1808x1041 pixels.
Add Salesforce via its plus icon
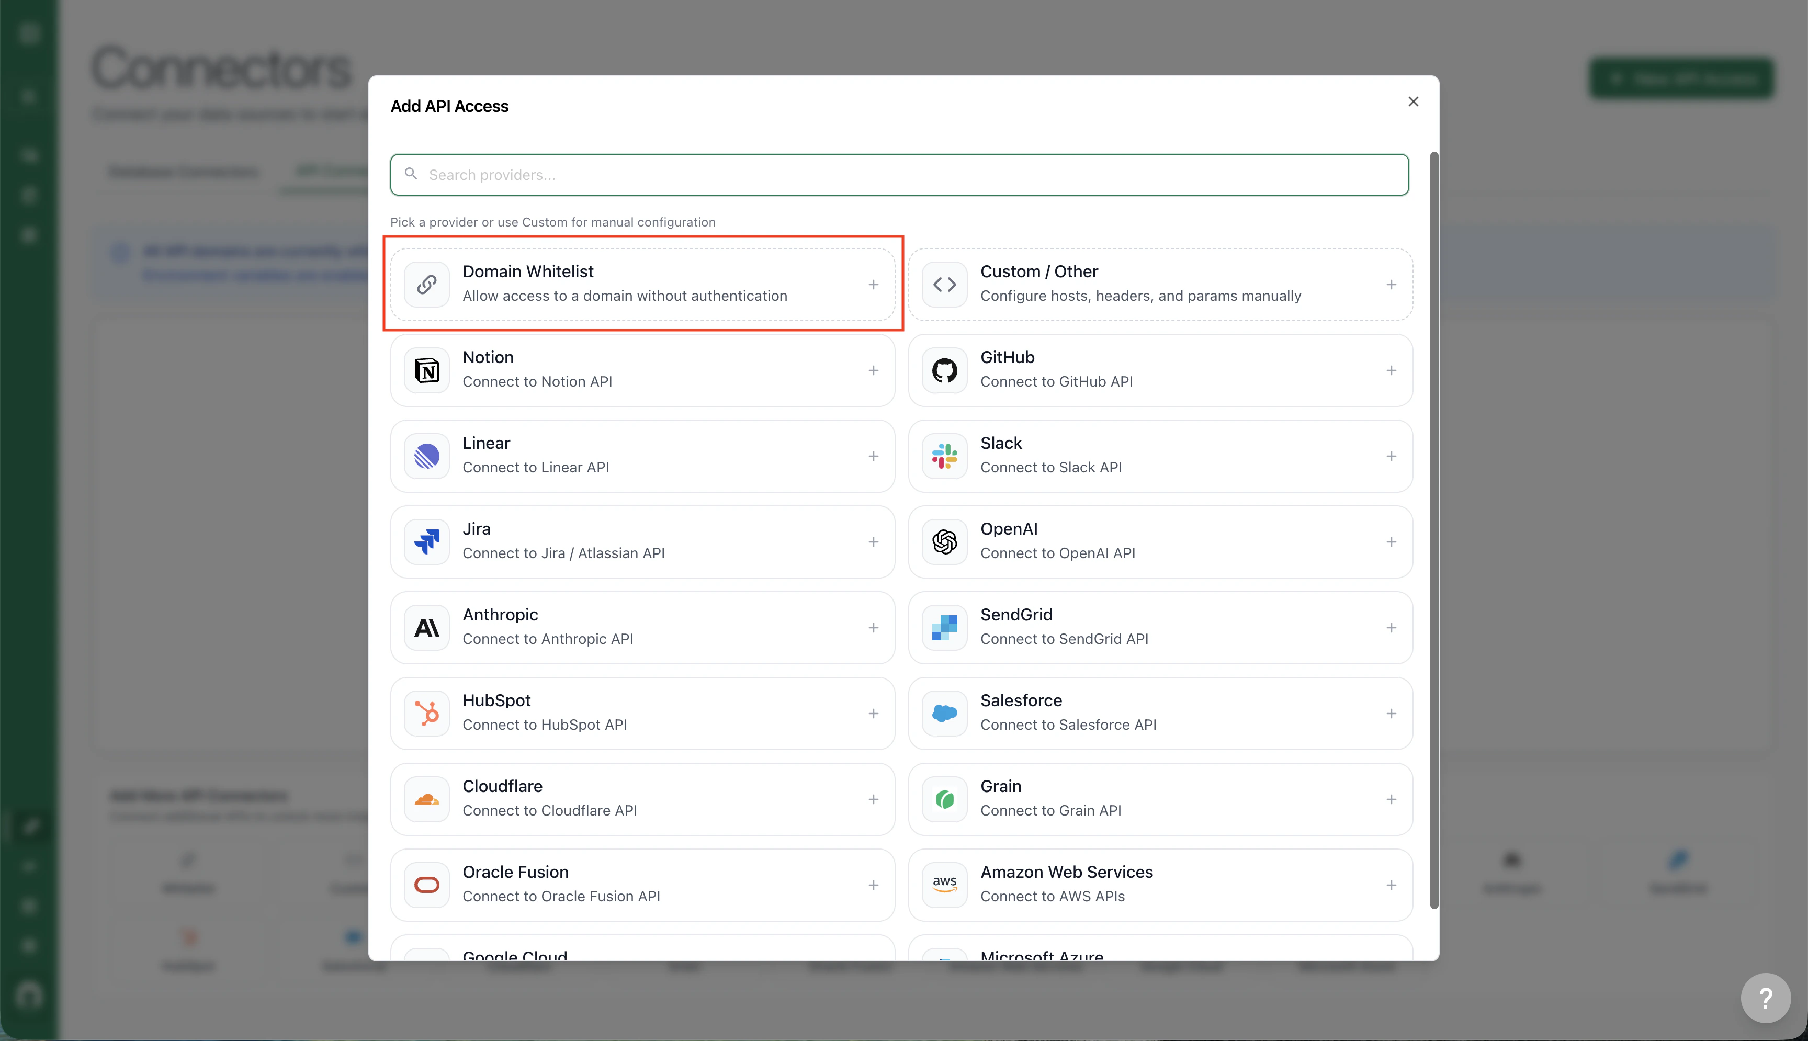tap(1391, 714)
